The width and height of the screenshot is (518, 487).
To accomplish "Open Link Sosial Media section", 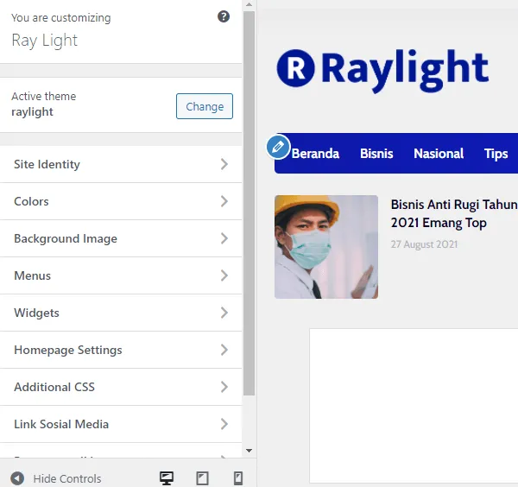I will point(121,424).
